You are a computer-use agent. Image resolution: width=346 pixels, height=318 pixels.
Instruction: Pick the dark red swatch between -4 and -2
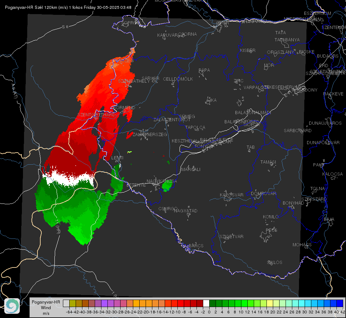pos(200,303)
